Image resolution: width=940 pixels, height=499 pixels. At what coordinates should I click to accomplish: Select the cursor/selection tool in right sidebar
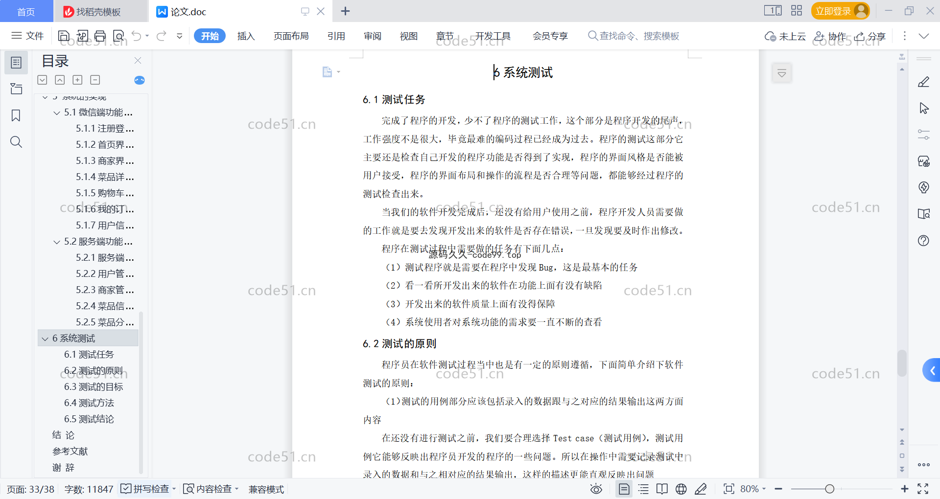[924, 108]
